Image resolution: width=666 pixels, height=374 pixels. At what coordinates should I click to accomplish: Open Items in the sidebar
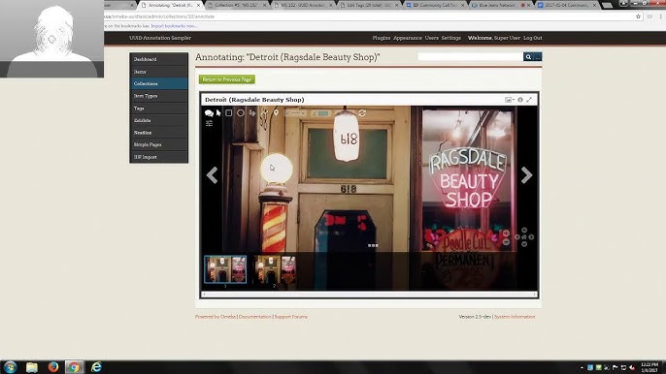pos(158,72)
